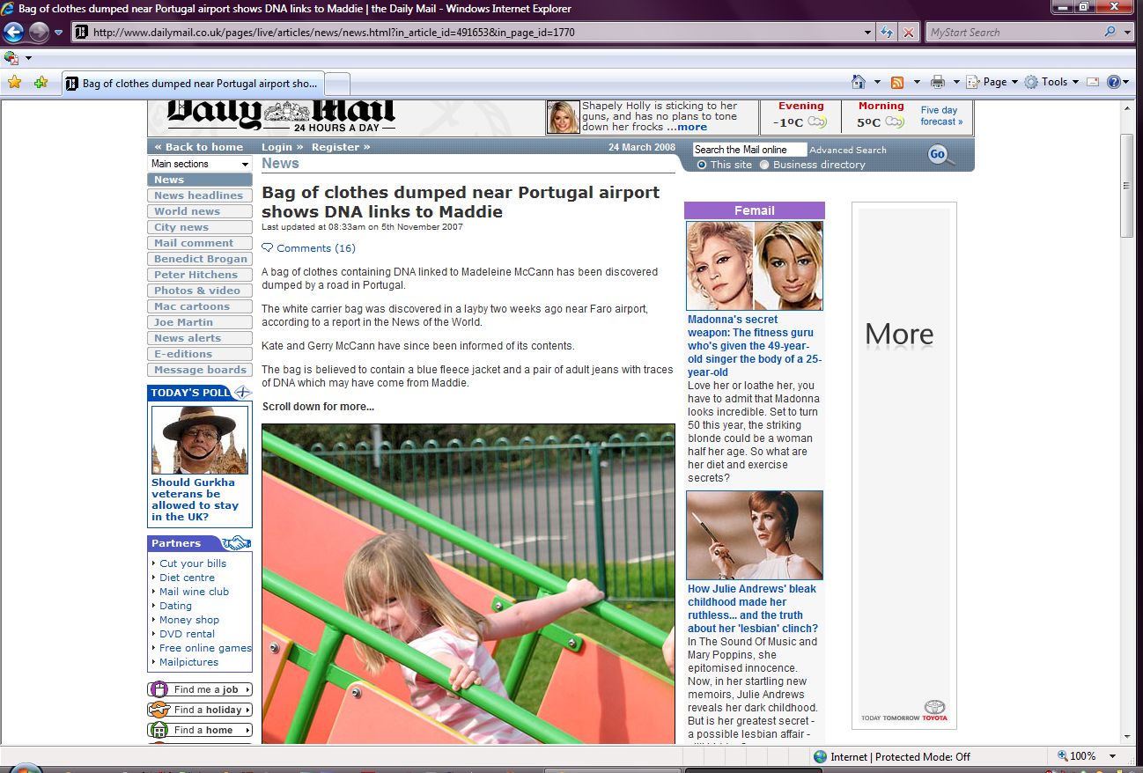Click the zoom level 100% control
The width and height of the screenshot is (1143, 773).
pos(1082,756)
